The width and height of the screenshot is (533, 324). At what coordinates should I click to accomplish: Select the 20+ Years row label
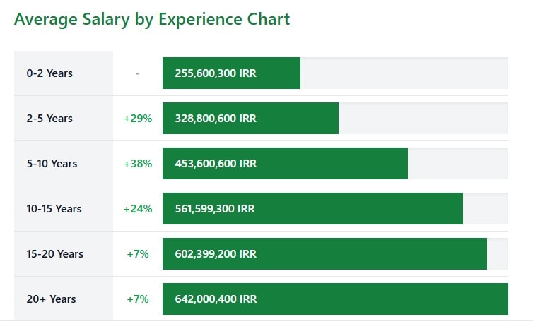click(51, 299)
